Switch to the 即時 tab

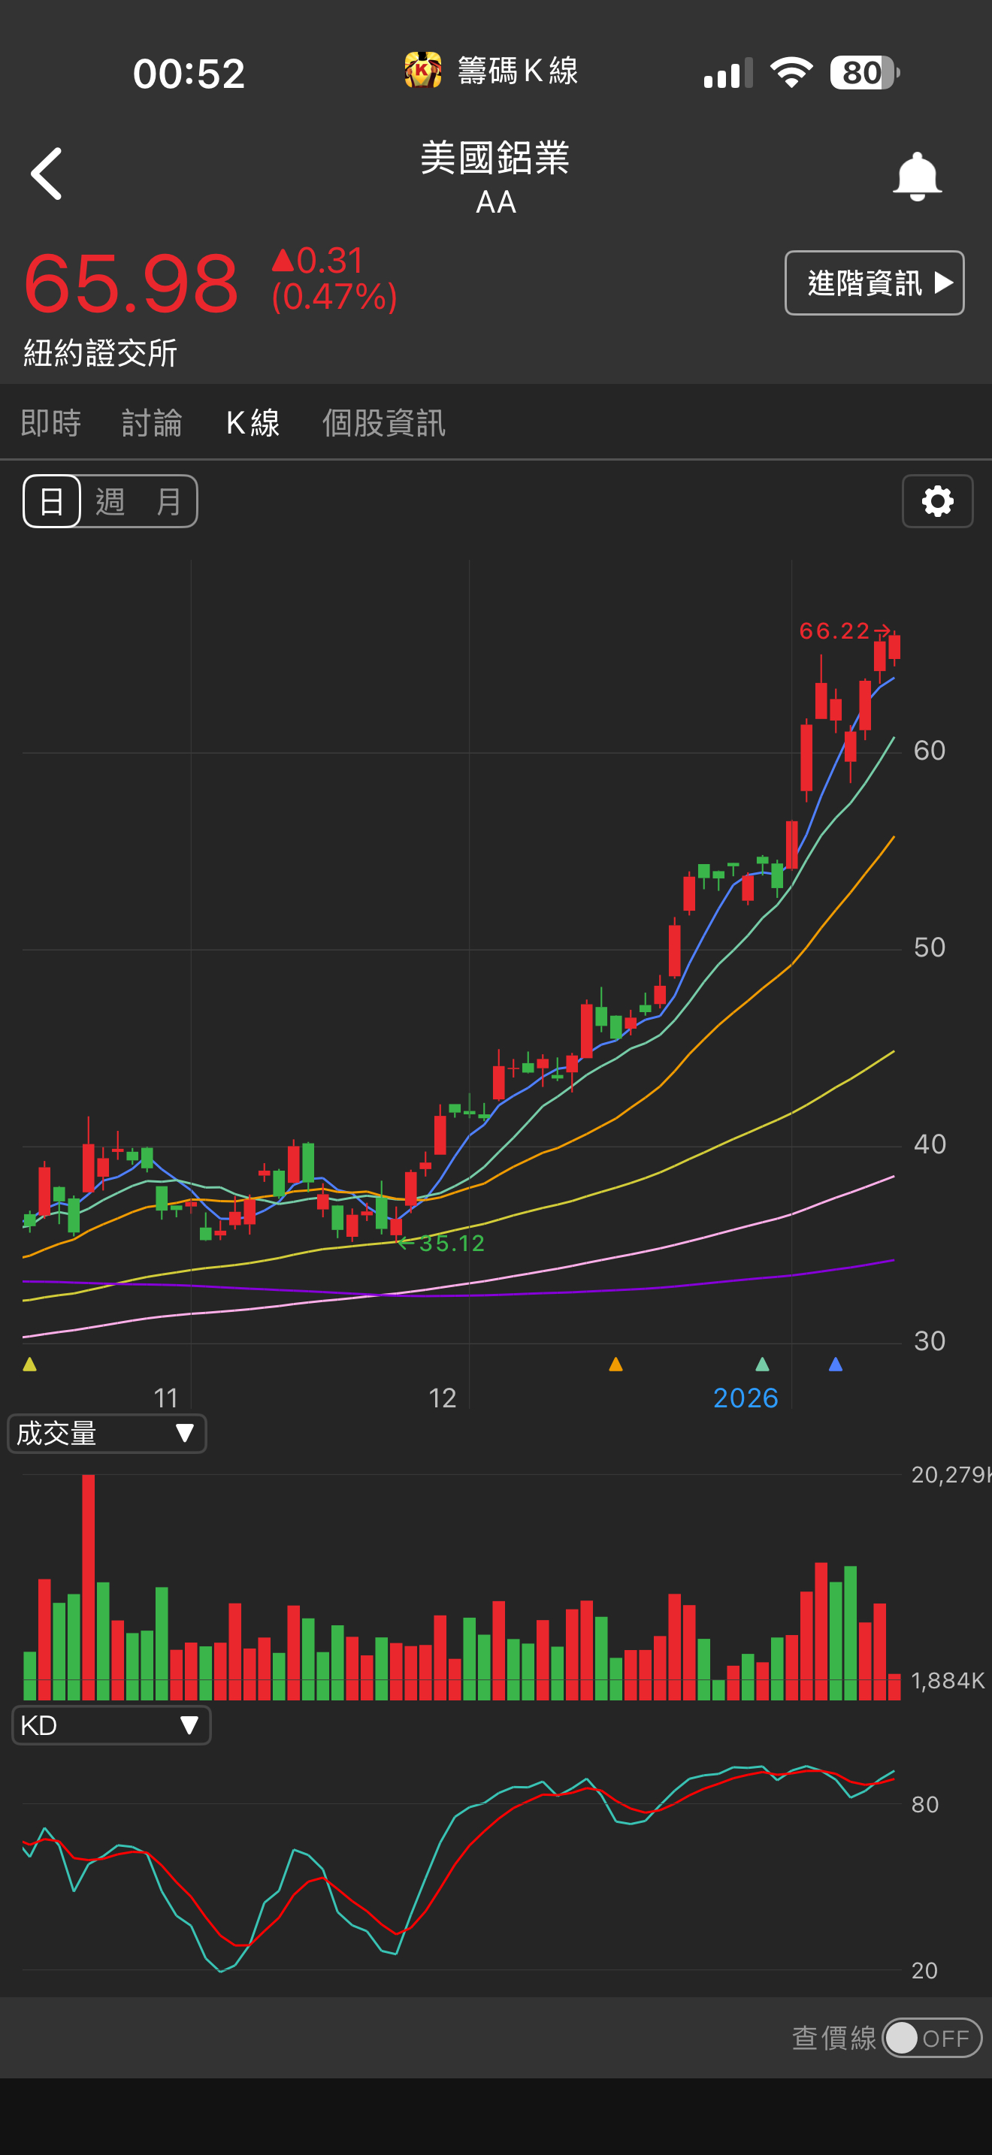pos(51,423)
